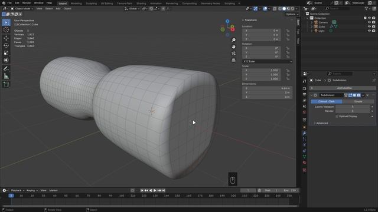Switch to the Sculpting workspace tab
Image resolution: width=378 pixels, height=212 pixels.
91,4
